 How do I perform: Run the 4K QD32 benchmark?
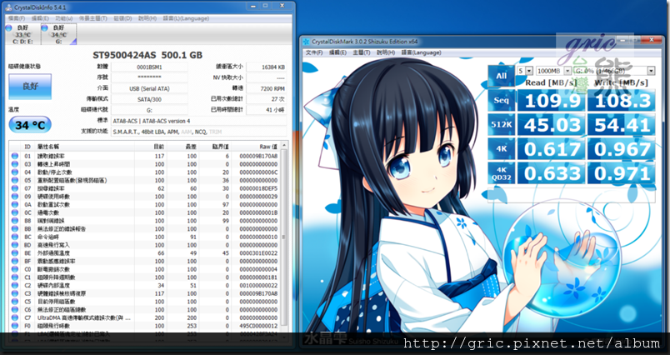(x=501, y=173)
